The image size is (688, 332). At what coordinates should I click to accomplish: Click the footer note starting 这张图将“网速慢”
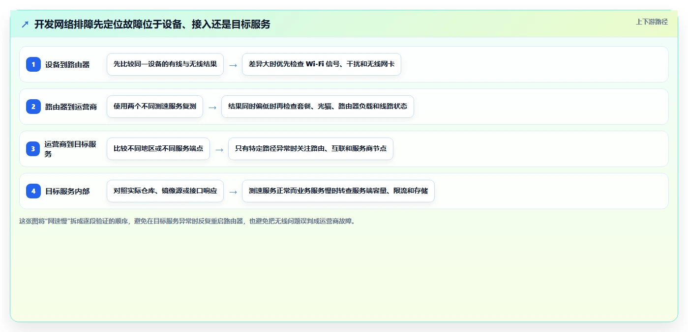point(187,221)
